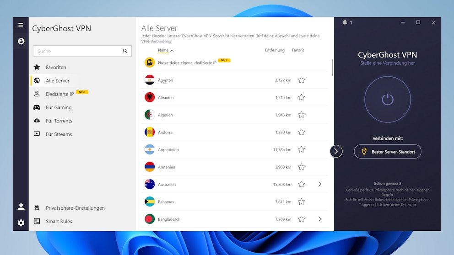Close the CyberGhost window
This screenshot has height=255, width=454.
tap(433, 22)
